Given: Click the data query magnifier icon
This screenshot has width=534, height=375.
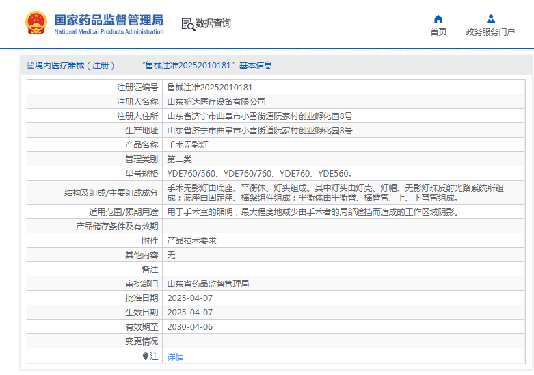Looking at the screenshot, I should tap(188, 24).
